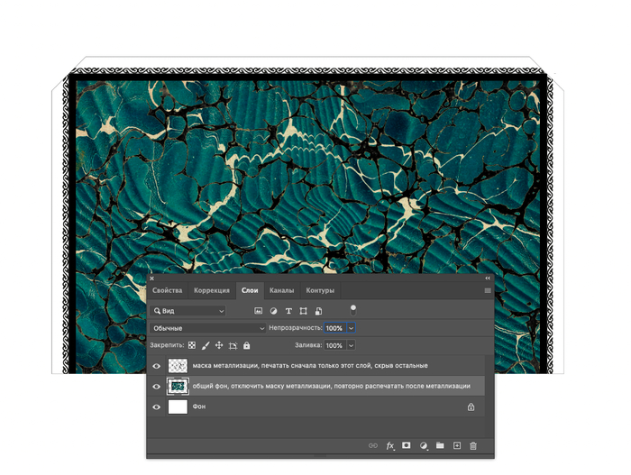Select the 'Фон' layer thumbnail
The image size is (631, 475).
coord(178,407)
